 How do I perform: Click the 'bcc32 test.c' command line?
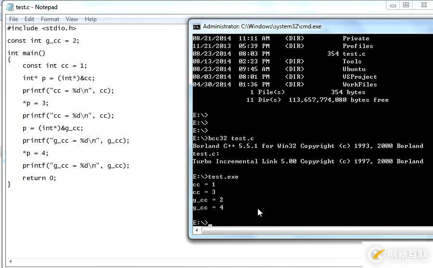click(x=223, y=138)
